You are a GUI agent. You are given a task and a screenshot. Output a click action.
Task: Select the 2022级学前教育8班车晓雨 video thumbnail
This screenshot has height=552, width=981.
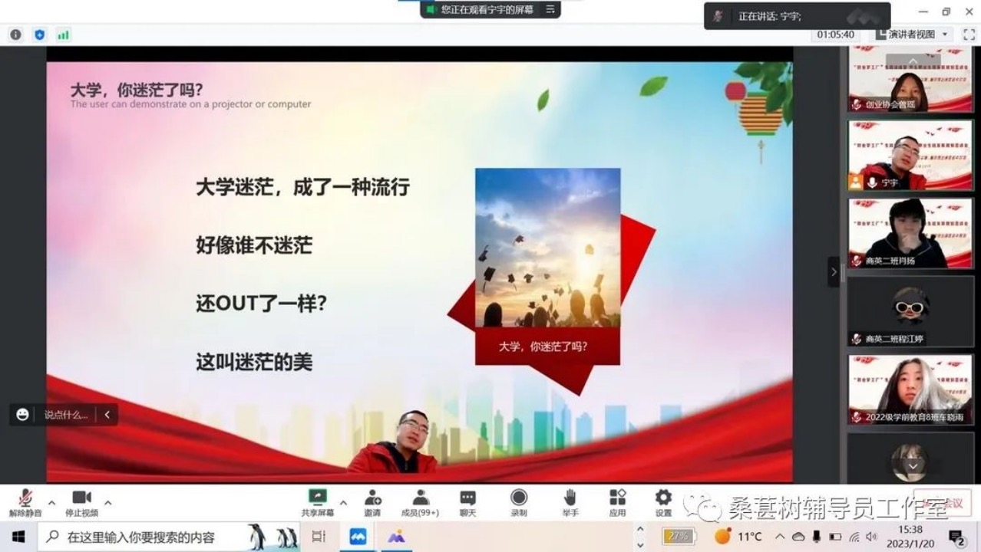(x=911, y=389)
